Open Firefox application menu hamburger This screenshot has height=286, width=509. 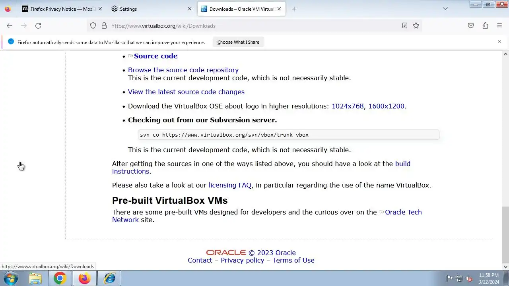coord(499,26)
